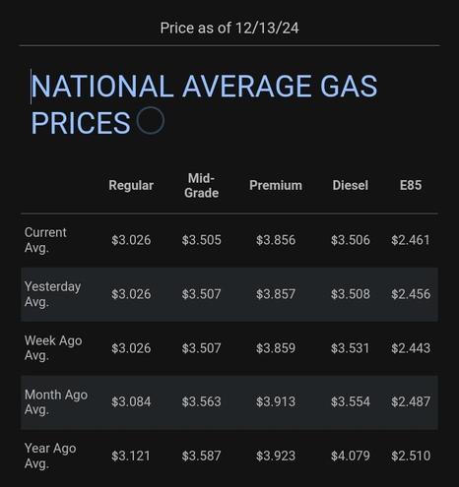The width and height of the screenshot is (459, 487).
Task: Click the Yesterday Avg. row label
Action: click(x=52, y=294)
